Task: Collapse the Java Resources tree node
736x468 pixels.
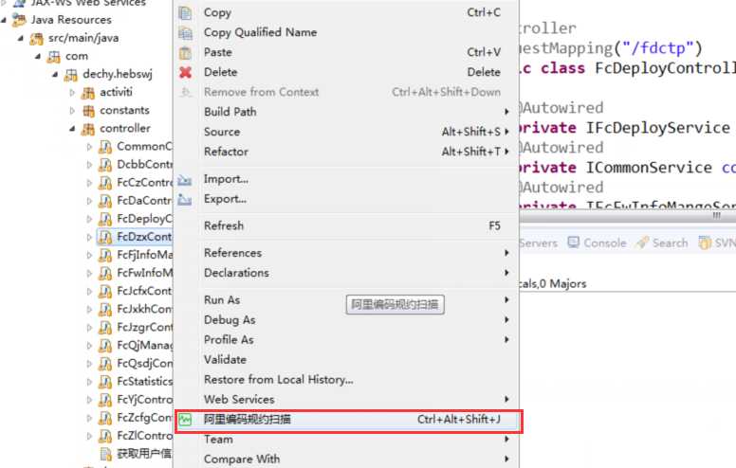Action: [4, 20]
